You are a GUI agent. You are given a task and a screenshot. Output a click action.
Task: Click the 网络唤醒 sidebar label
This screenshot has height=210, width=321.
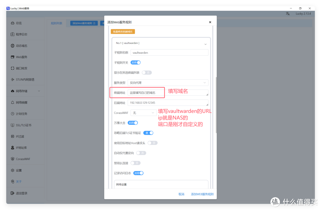click(21, 102)
